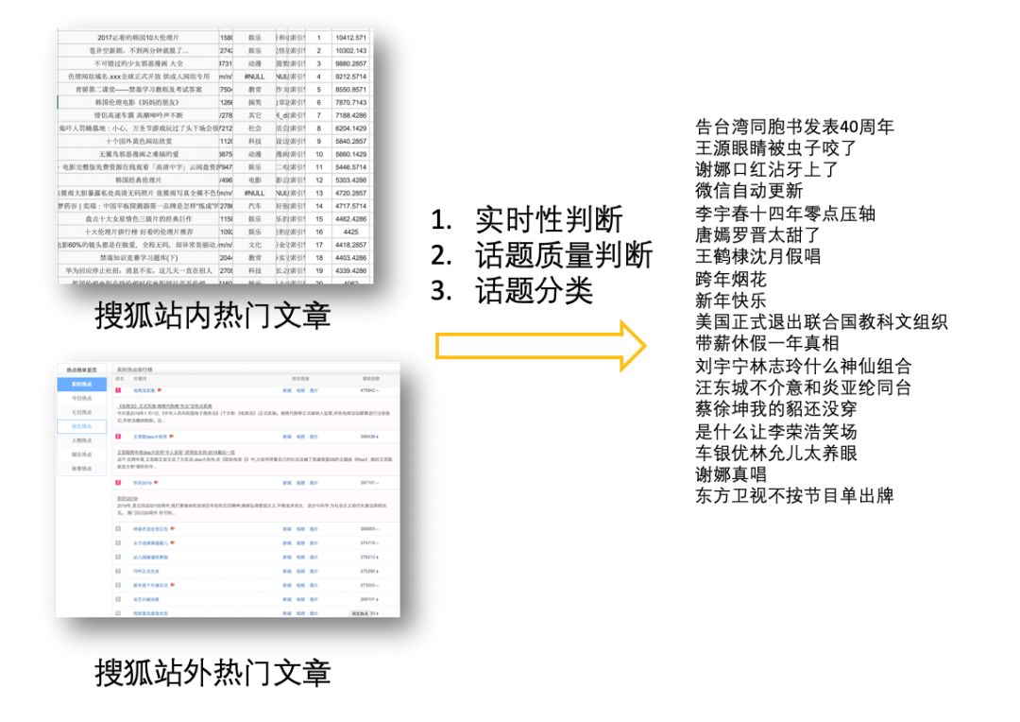Select list item 话题质量判断
The image size is (1020, 722).
click(x=563, y=254)
